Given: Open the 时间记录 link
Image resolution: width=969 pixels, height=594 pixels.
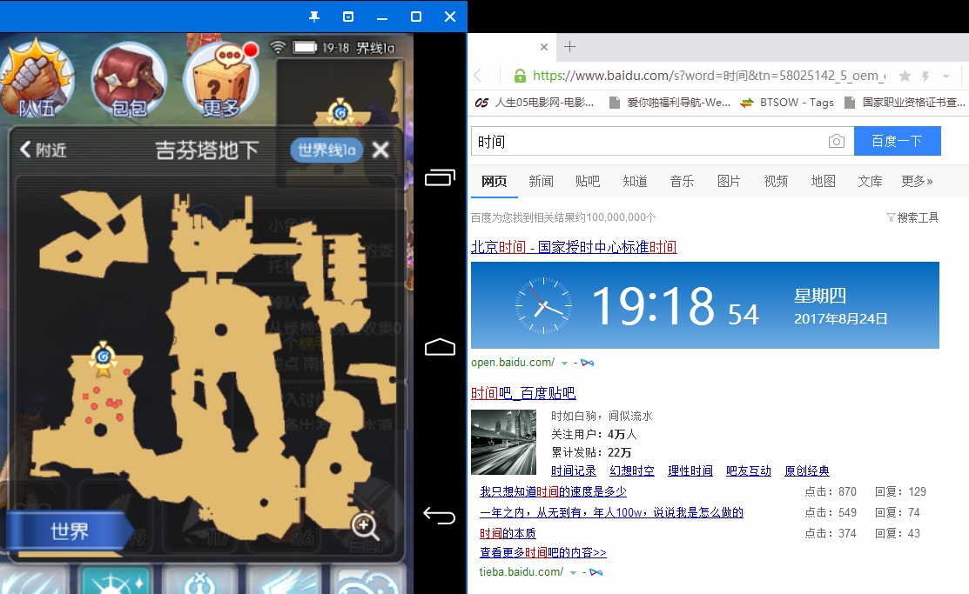Looking at the screenshot, I should click(574, 471).
